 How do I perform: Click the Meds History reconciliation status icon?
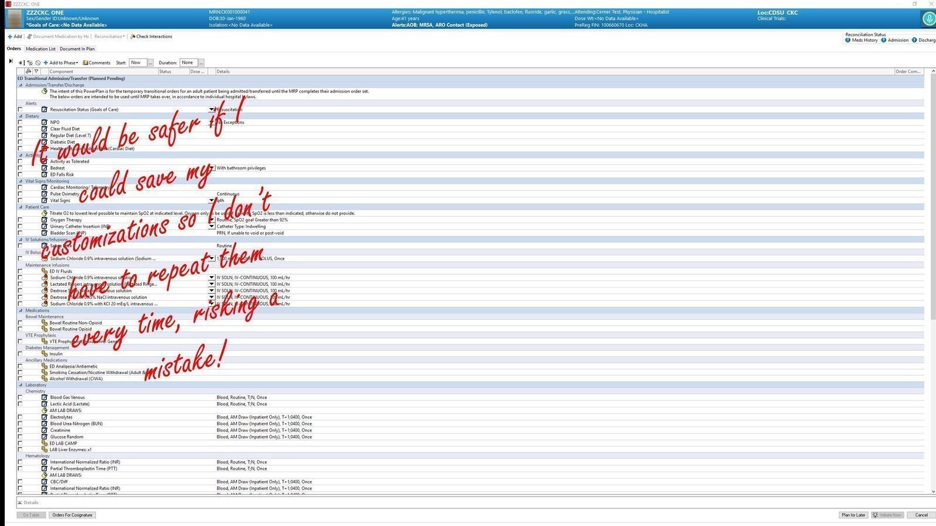pos(848,40)
